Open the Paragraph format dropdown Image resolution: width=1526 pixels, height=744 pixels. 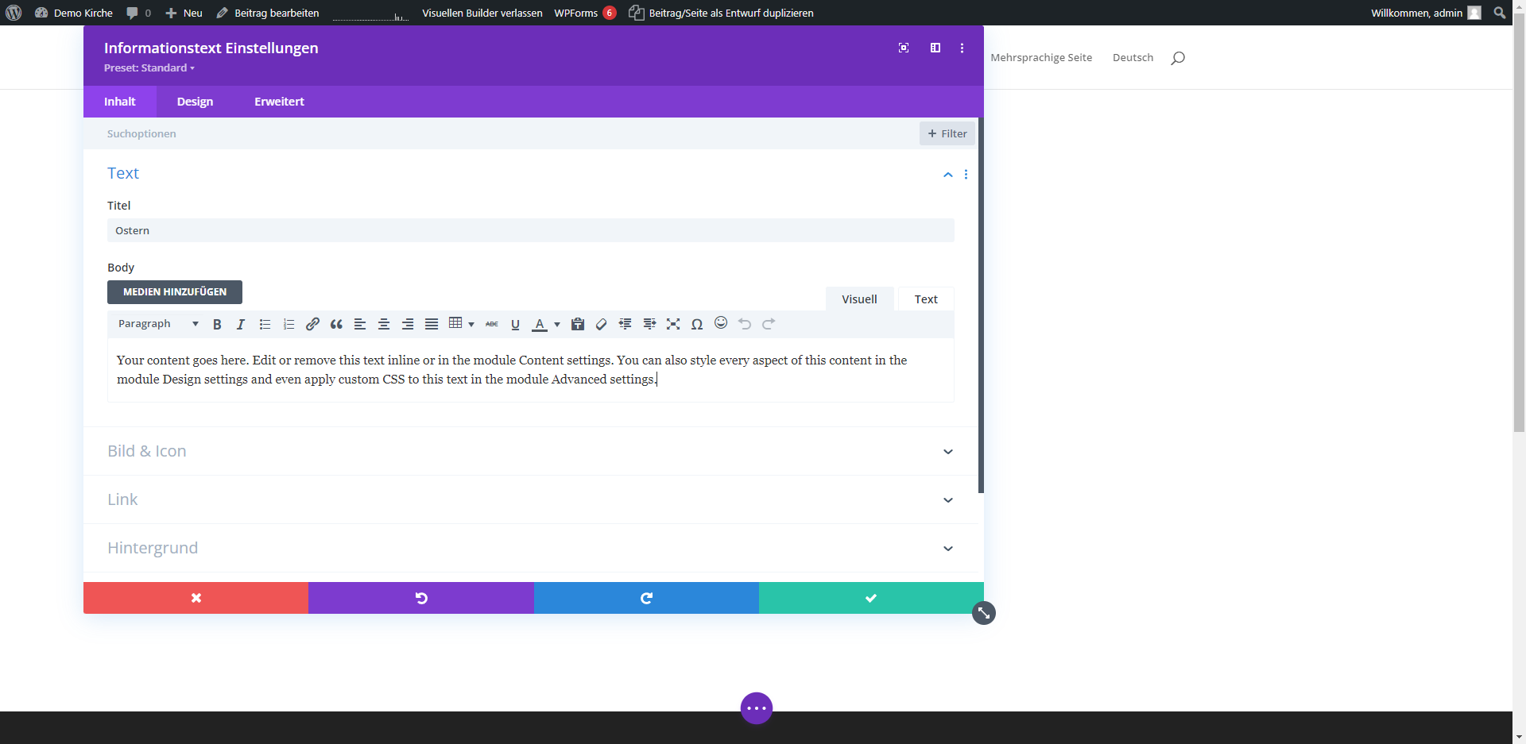coord(157,324)
